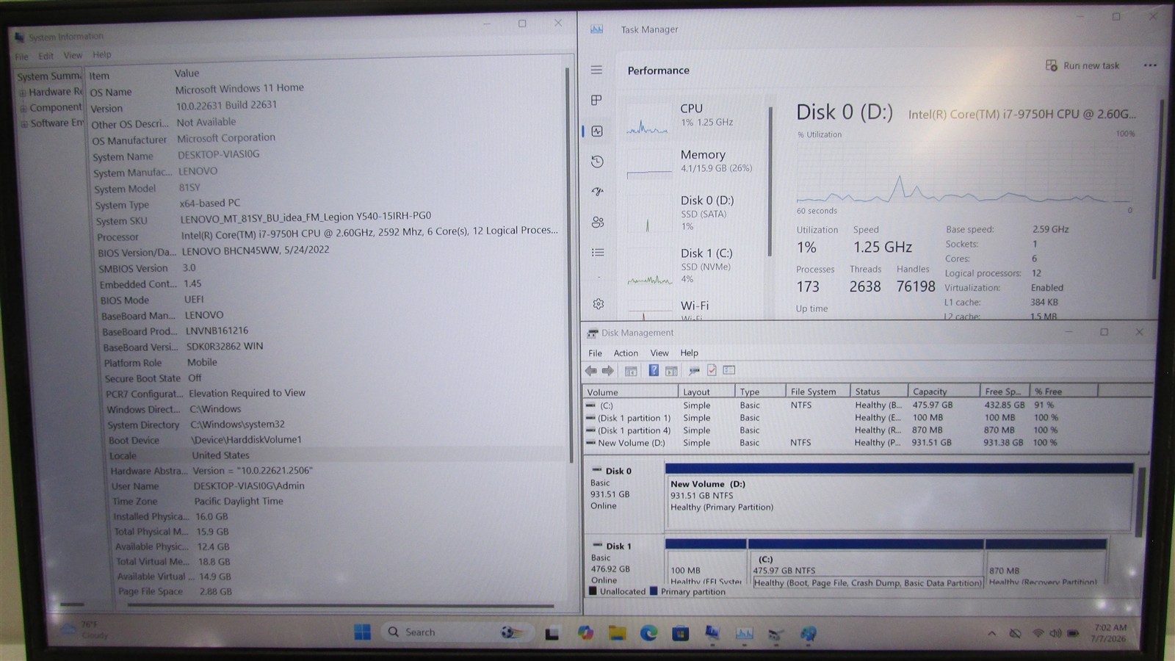Open App history icon in Task Manager
The width and height of the screenshot is (1175, 661).
pyautogui.click(x=597, y=162)
